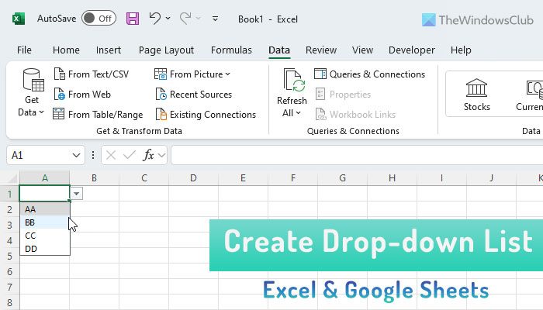The width and height of the screenshot is (543, 310).
Task: Choose AA from the drop-down list
Action: pyautogui.click(x=45, y=209)
